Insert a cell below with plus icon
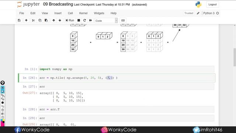 [x=26, y=20]
